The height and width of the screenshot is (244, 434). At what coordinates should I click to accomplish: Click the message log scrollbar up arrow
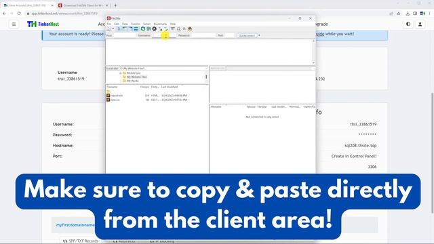tap(313, 41)
